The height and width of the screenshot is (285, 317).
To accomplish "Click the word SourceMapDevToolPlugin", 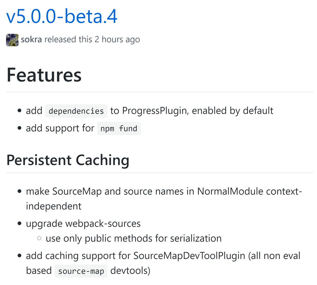I will (189, 256).
